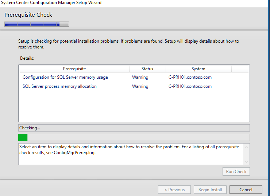Click the Run Check button
The width and height of the screenshot is (270, 196).
coord(236,172)
